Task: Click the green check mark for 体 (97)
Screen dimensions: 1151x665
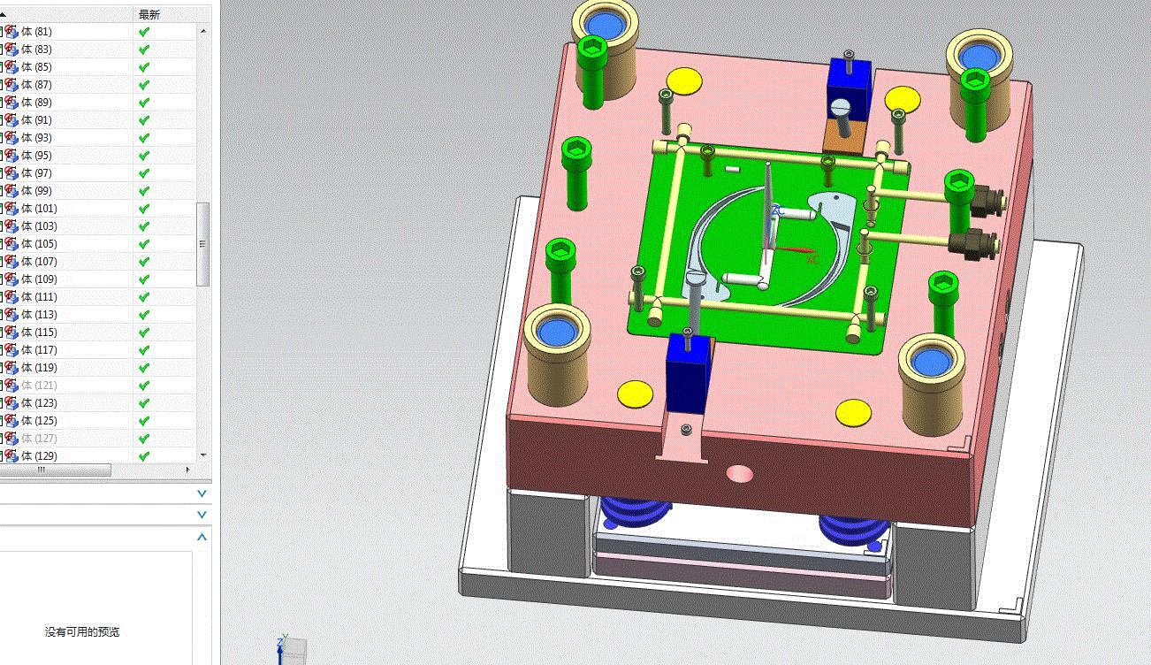Action: (144, 173)
